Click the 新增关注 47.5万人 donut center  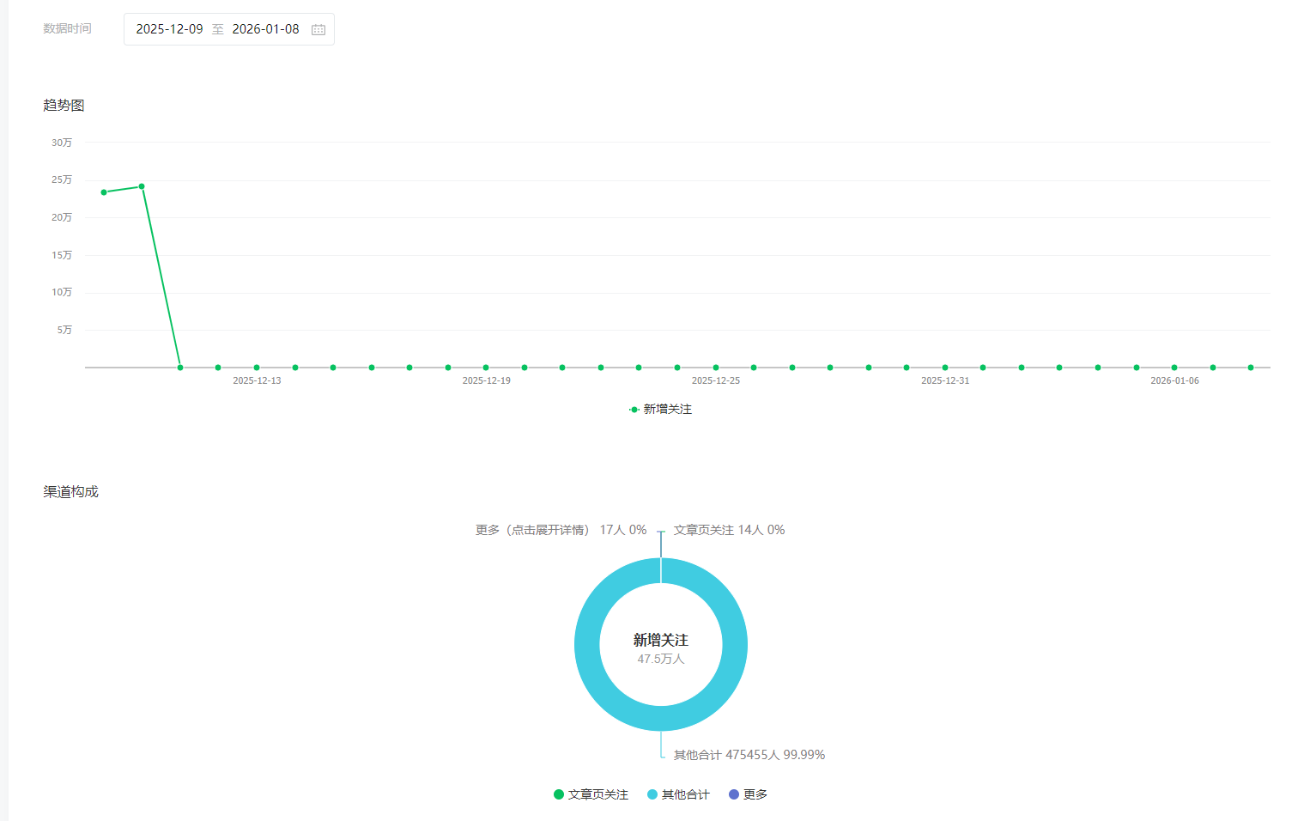pyautogui.click(x=661, y=648)
